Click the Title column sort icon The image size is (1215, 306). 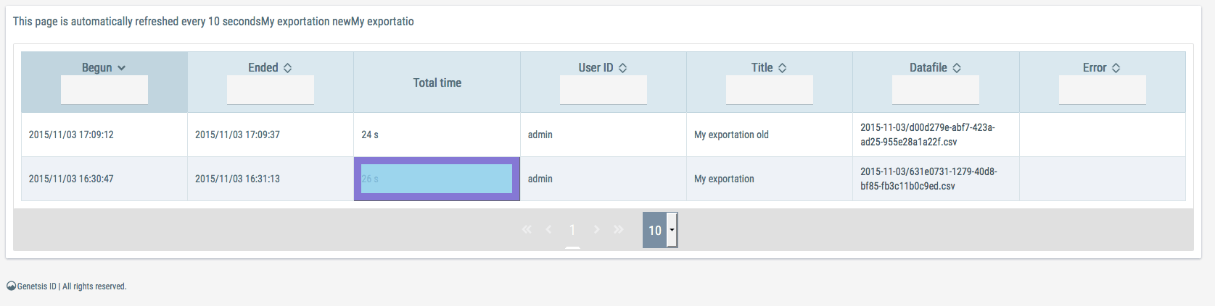pyautogui.click(x=782, y=67)
